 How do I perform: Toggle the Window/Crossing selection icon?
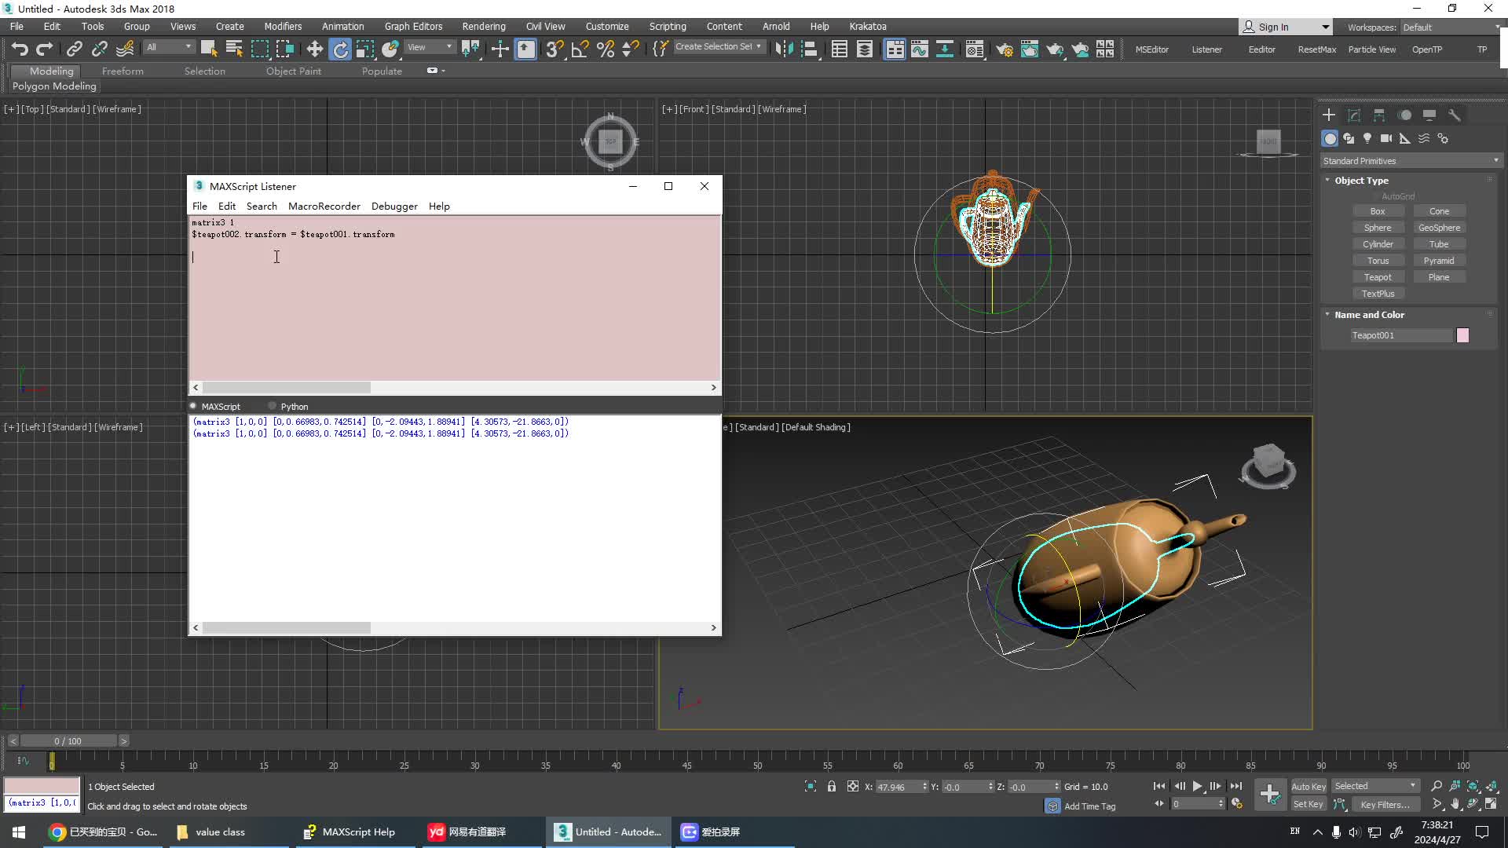coord(285,49)
